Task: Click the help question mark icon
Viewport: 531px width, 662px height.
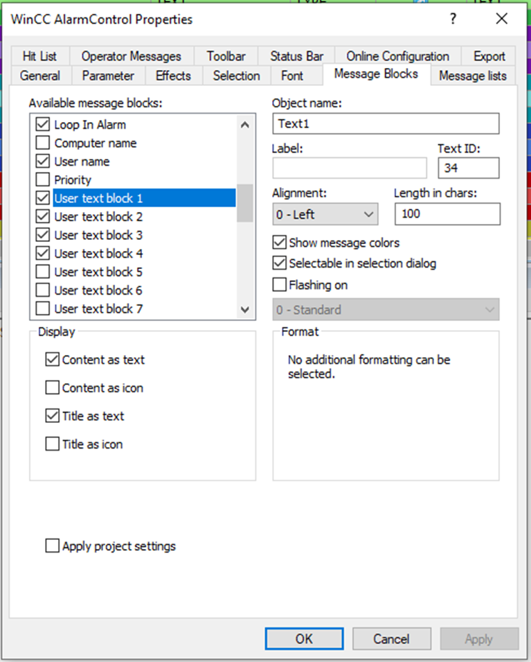Action: [x=453, y=19]
